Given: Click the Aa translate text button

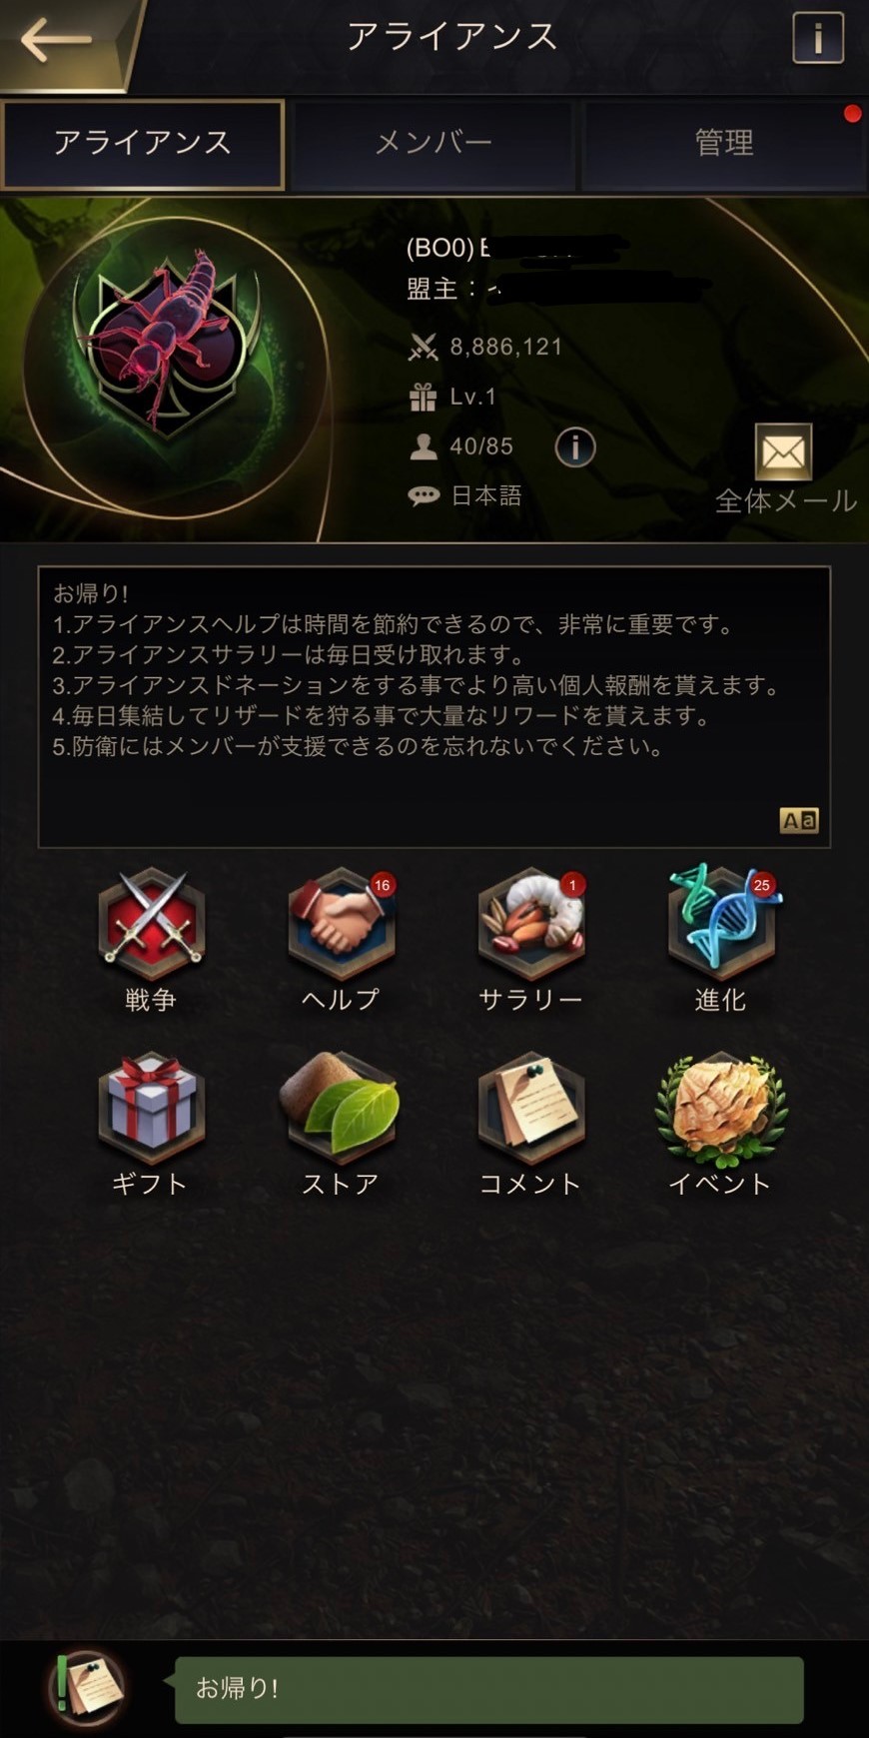Looking at the screenshot, I should pyautogui.click(x=799, y=820).
